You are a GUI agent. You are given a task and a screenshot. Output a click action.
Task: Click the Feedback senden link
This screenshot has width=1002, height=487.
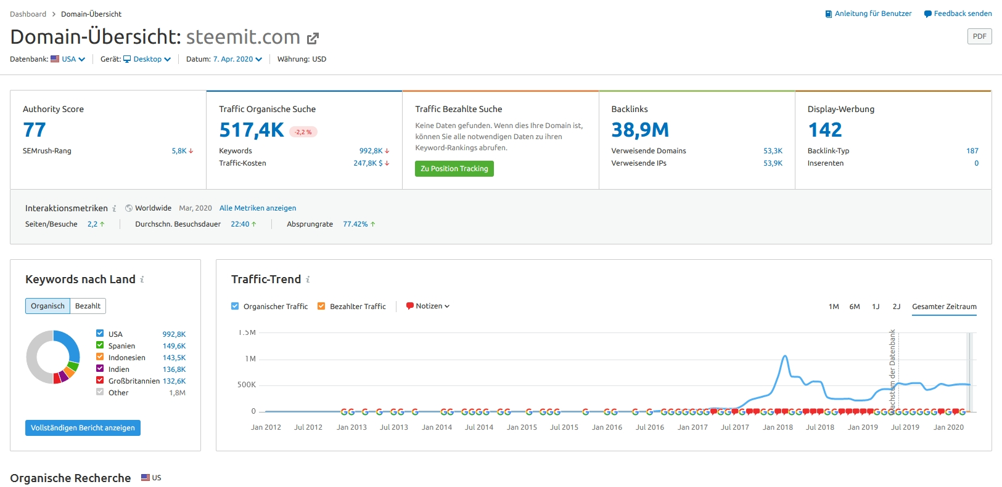963,14
